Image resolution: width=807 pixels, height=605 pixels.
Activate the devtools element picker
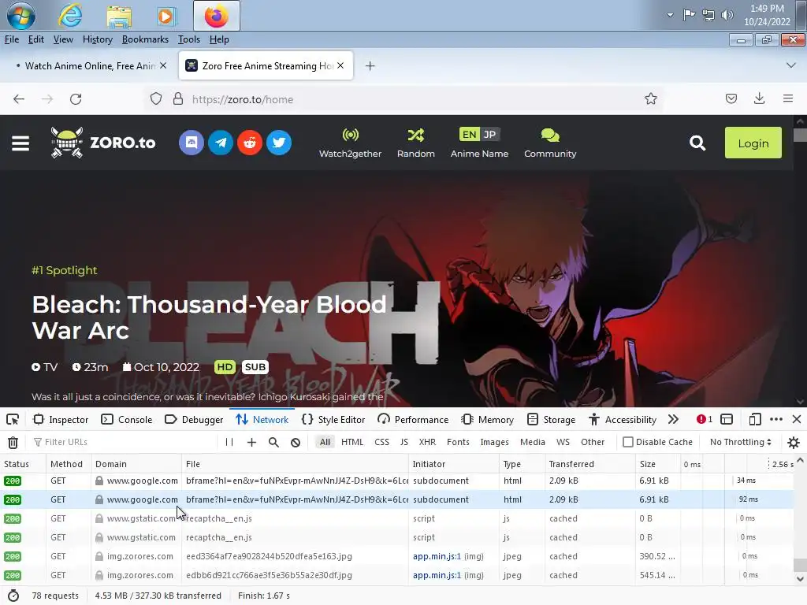click(x=13, y=420)
